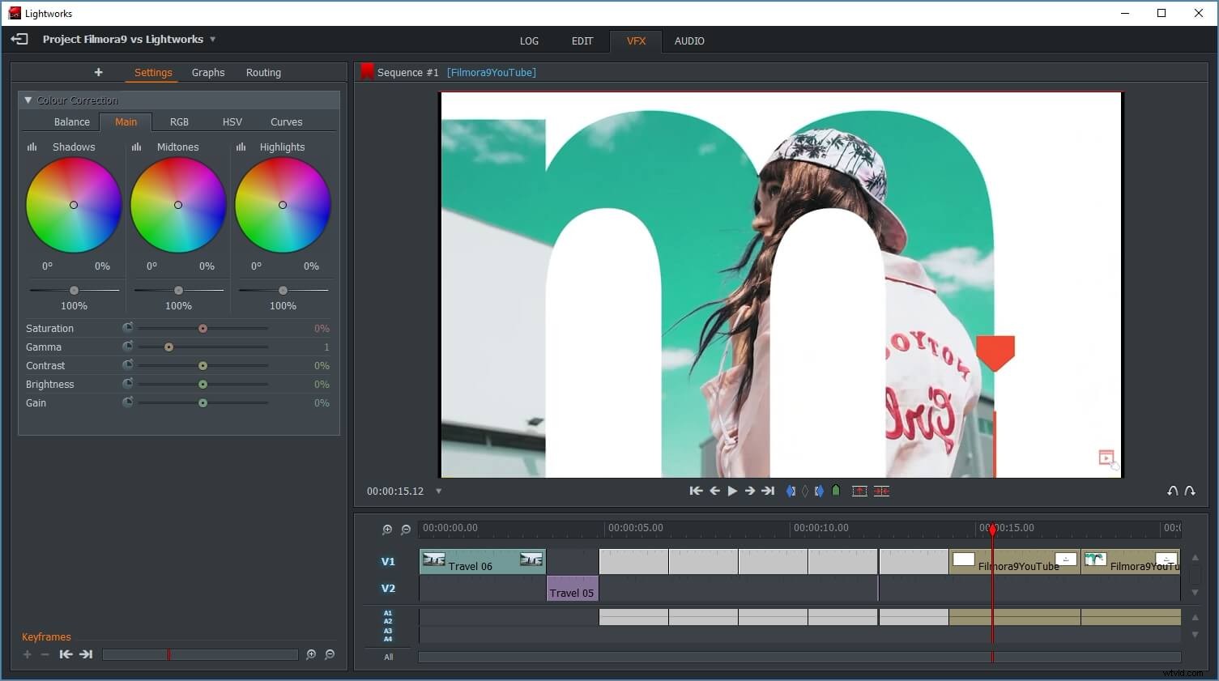The height and width of the screenshot is (681, 1219).
Task: Toggle the All tracks selector
Action: [x=387, y=657]
